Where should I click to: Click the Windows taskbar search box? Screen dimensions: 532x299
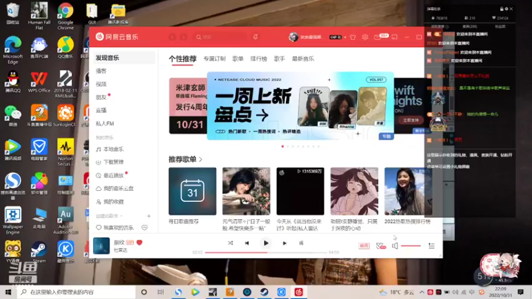coord(76,292)
